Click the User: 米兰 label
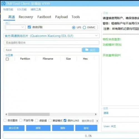This screenshot has width=139, height=139. (x=110, y=126)
